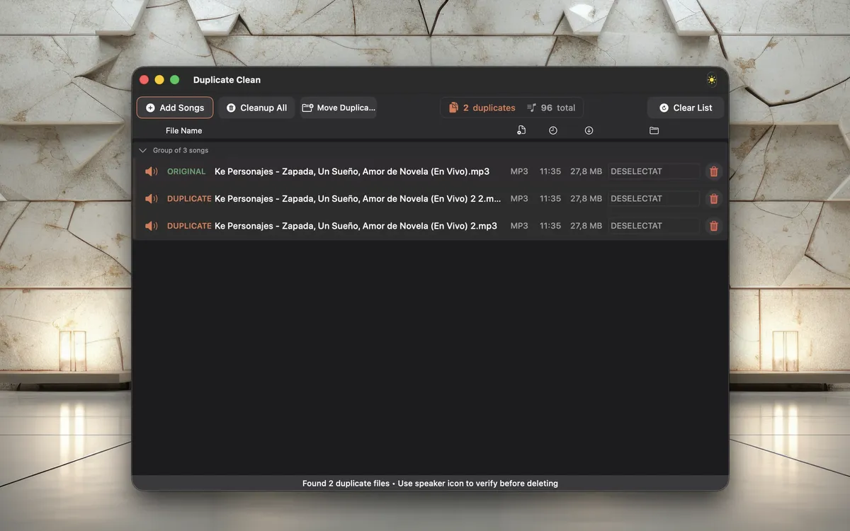850x531 pixels.
Task: Sort by file format column icon
Action: click(x=521, y=130)
